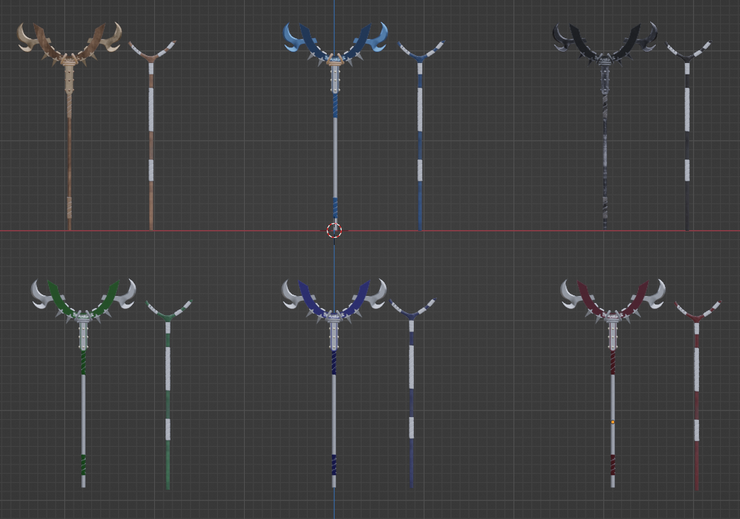Select the light blue ornate horned staff
This screenshot has height=519, width=740.
[335, 142]
